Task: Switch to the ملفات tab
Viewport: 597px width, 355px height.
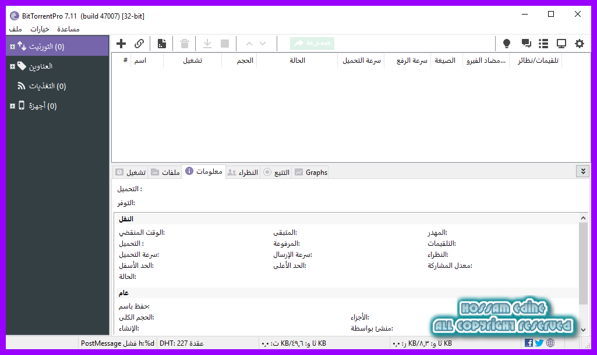Action: (165, 173)
